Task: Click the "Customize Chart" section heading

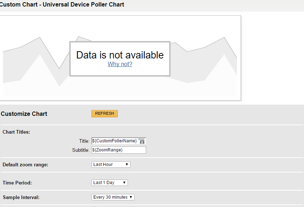Action: pos(24,114)
